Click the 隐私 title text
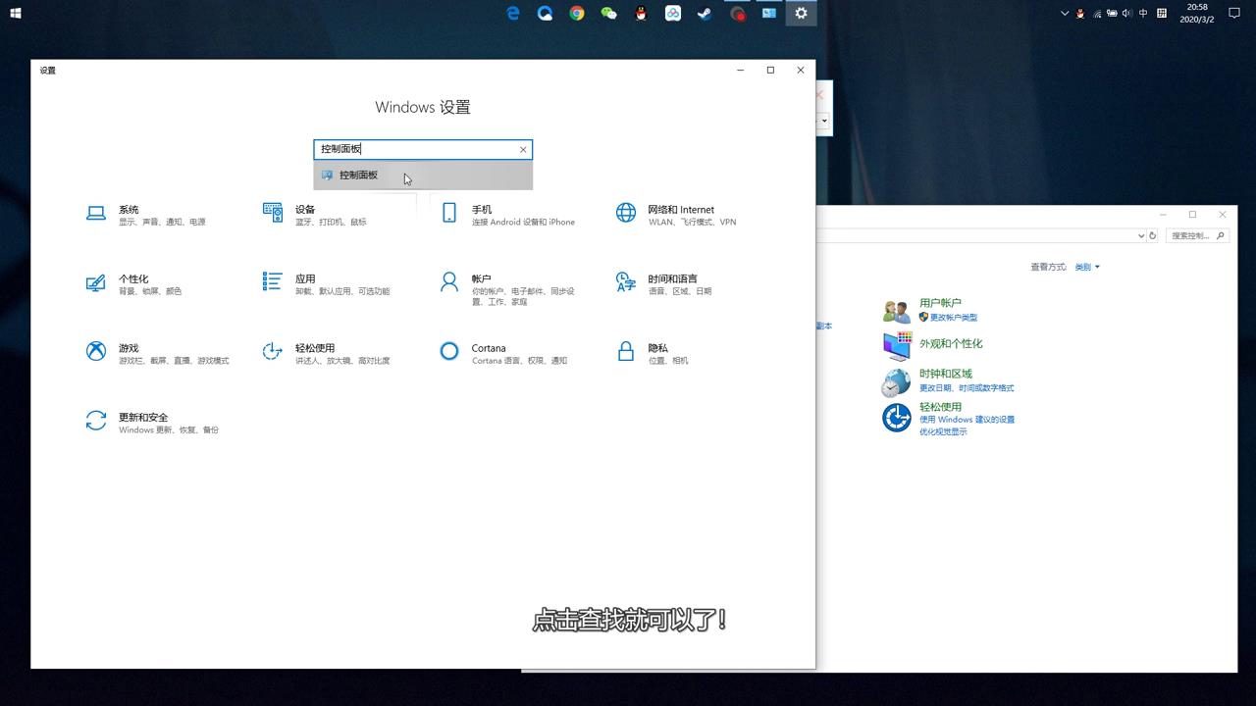The image size is (1256, 706). pyautogui.click(x=658, y=348)
